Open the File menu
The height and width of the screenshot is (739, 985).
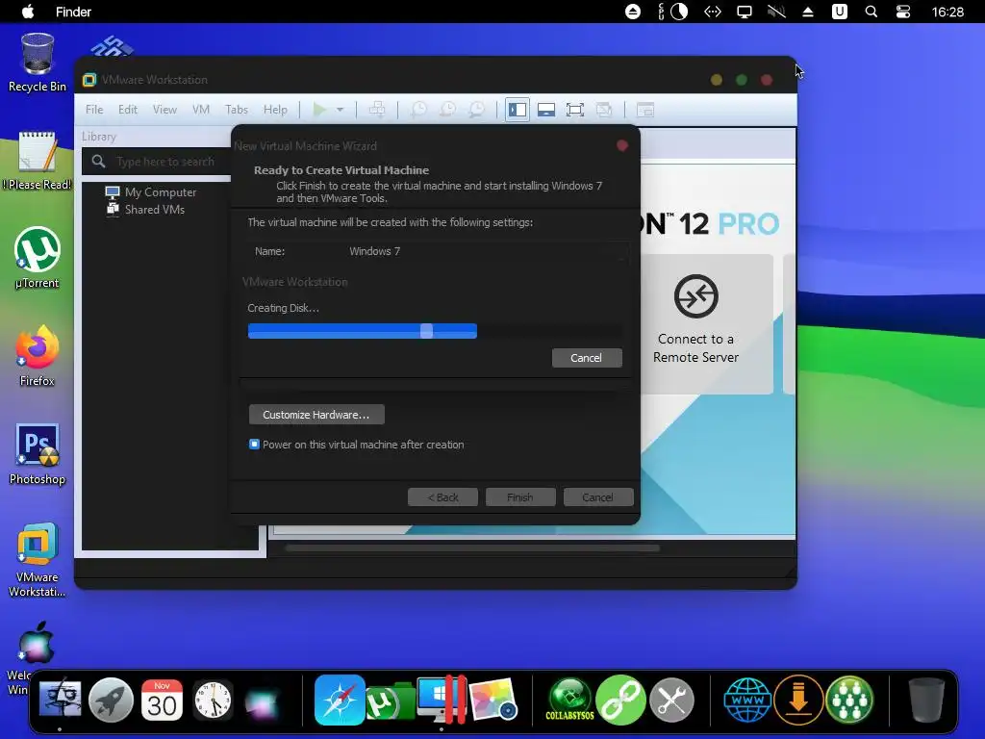[94, 110]
